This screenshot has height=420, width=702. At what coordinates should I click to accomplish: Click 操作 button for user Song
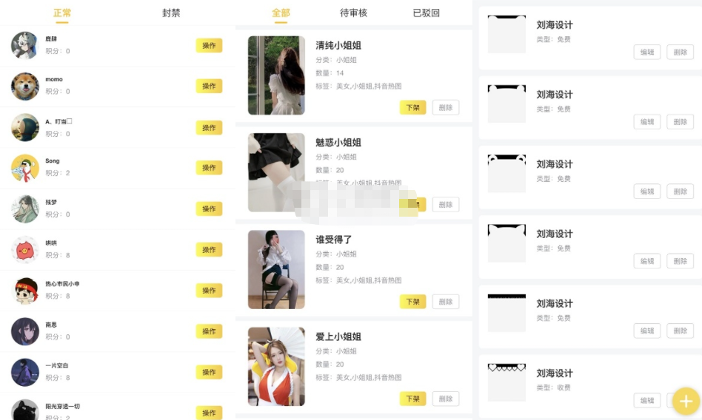tap(209, 168)
